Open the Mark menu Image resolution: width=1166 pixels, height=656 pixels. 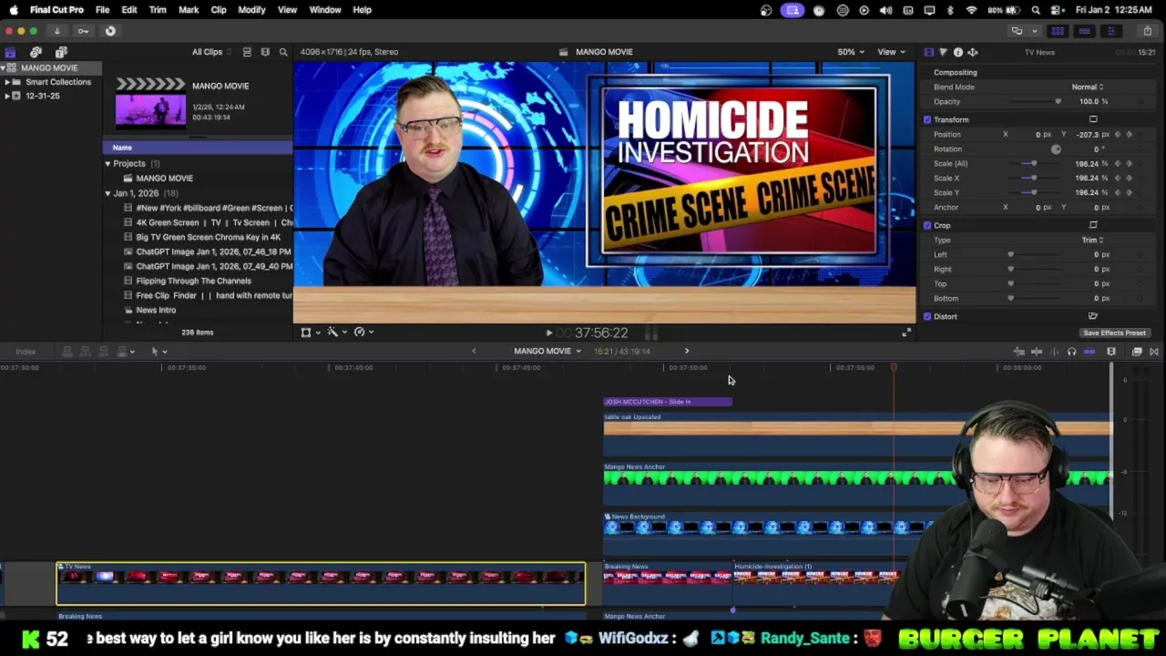tap(189, 10)
